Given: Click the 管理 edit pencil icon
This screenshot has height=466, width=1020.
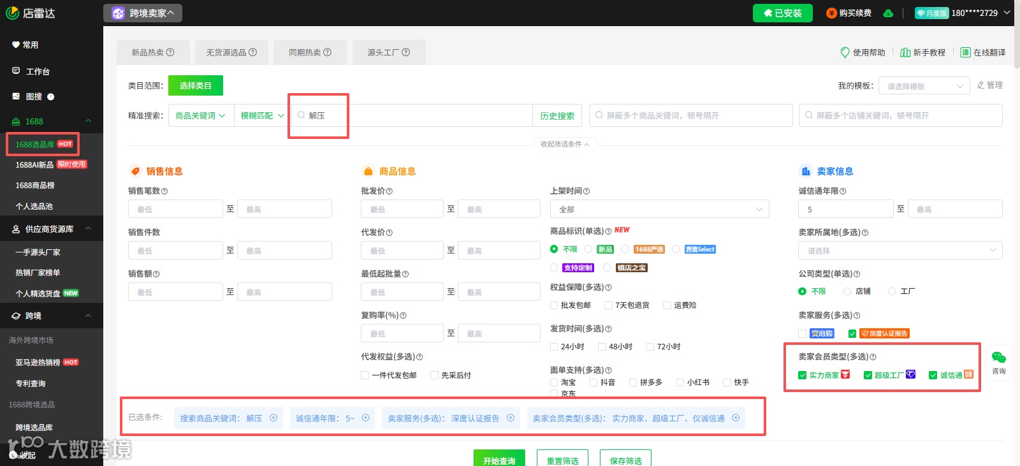Looking at the screenshot, I should (981, 85).
